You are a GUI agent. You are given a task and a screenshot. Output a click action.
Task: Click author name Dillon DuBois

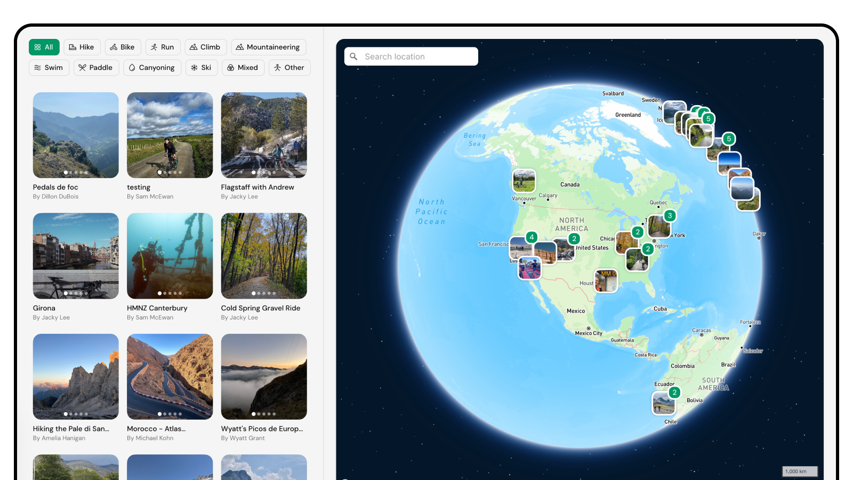coord(60,197)
